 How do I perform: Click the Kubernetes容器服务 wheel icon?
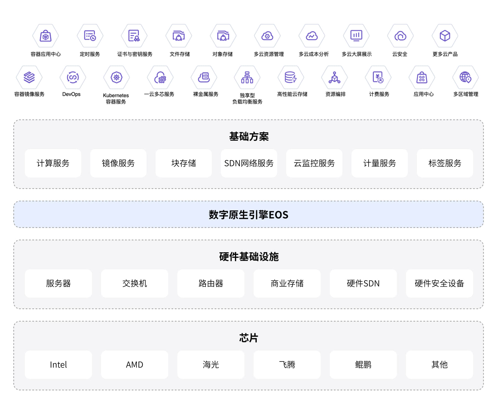coord(116,77)
